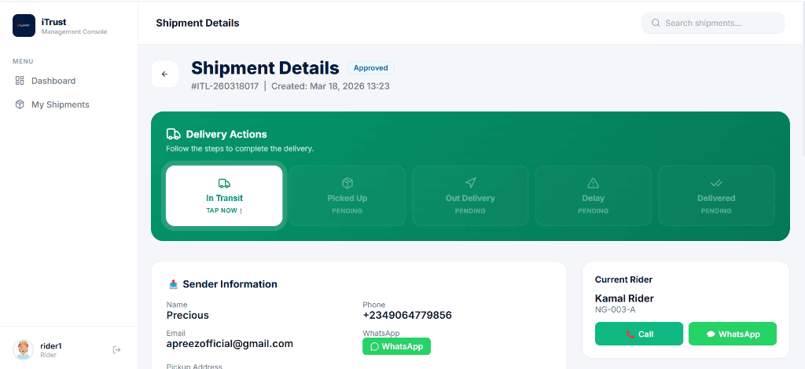Select sender phone +2349064779856
805x369 pixels.
407,315
